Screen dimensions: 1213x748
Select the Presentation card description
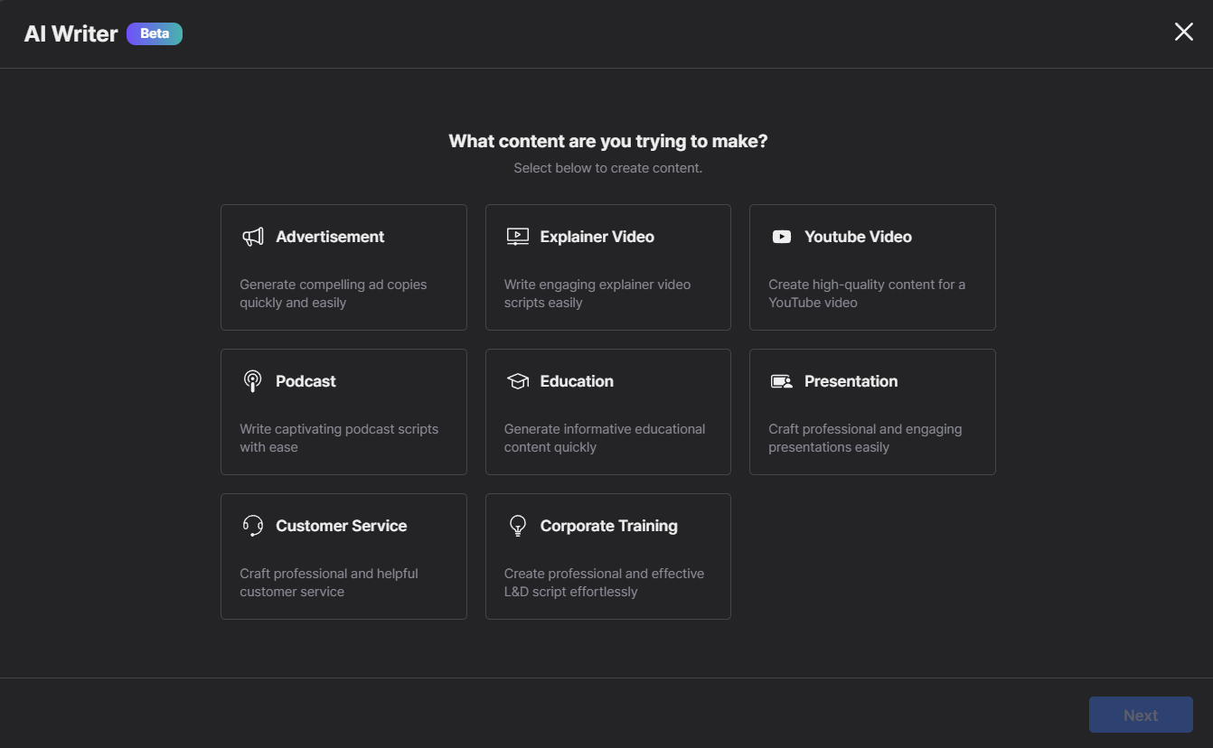[865, 438]
